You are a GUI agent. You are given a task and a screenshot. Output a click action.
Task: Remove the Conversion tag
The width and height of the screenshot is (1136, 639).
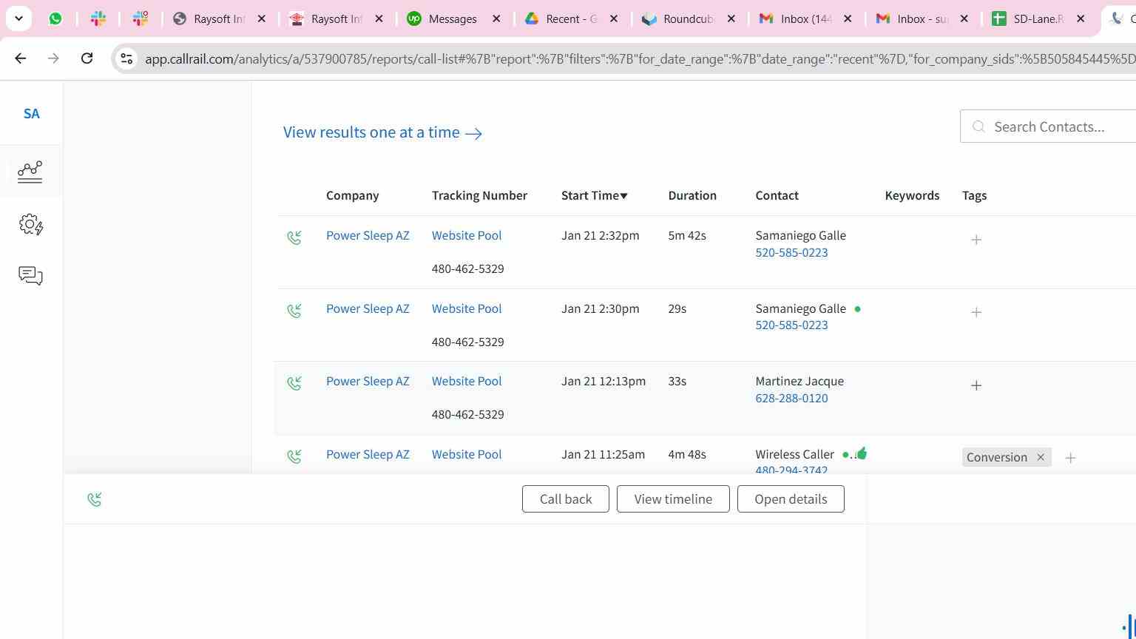tap(1041, 457)
